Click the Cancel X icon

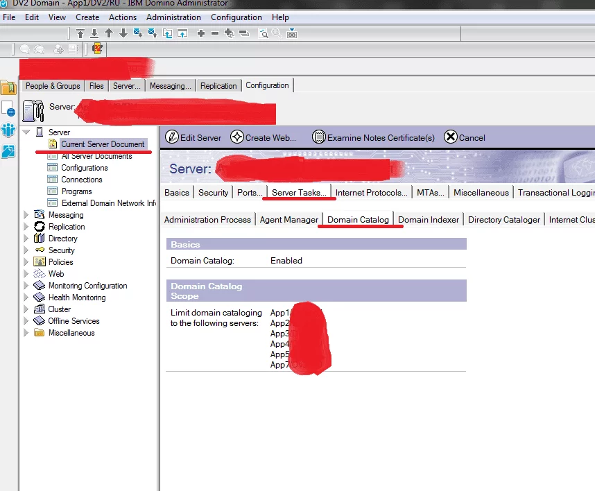pos(450,137)
